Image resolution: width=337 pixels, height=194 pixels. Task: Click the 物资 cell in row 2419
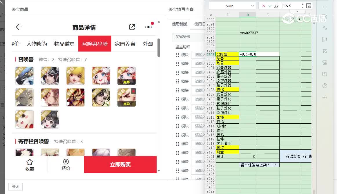point(227,148)
